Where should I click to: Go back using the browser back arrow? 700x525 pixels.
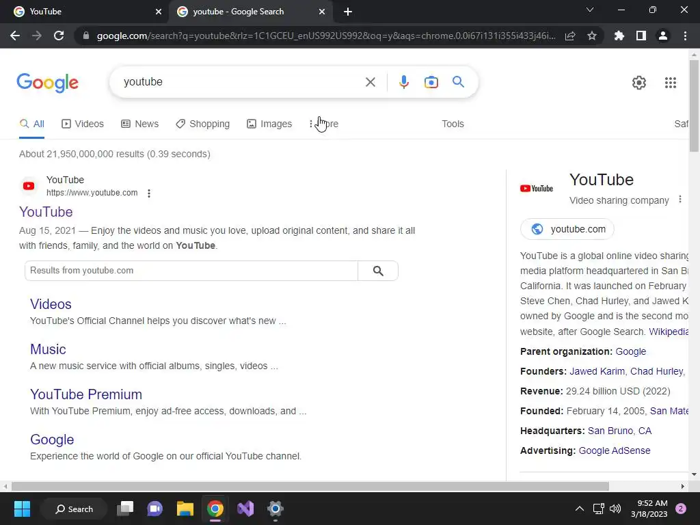[15, 36]
